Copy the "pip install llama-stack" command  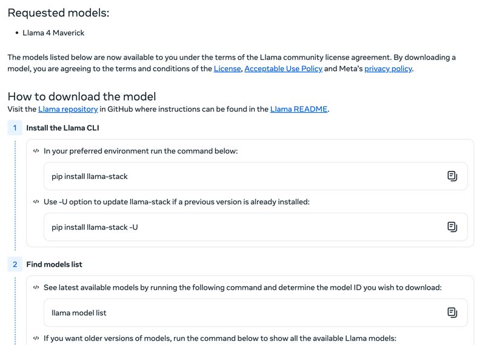[452, 176]
